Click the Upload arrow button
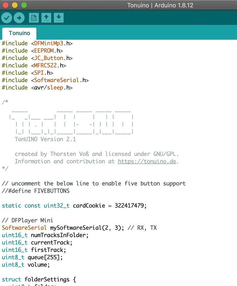The image size is (237, 286). click(x=19, y=18)
